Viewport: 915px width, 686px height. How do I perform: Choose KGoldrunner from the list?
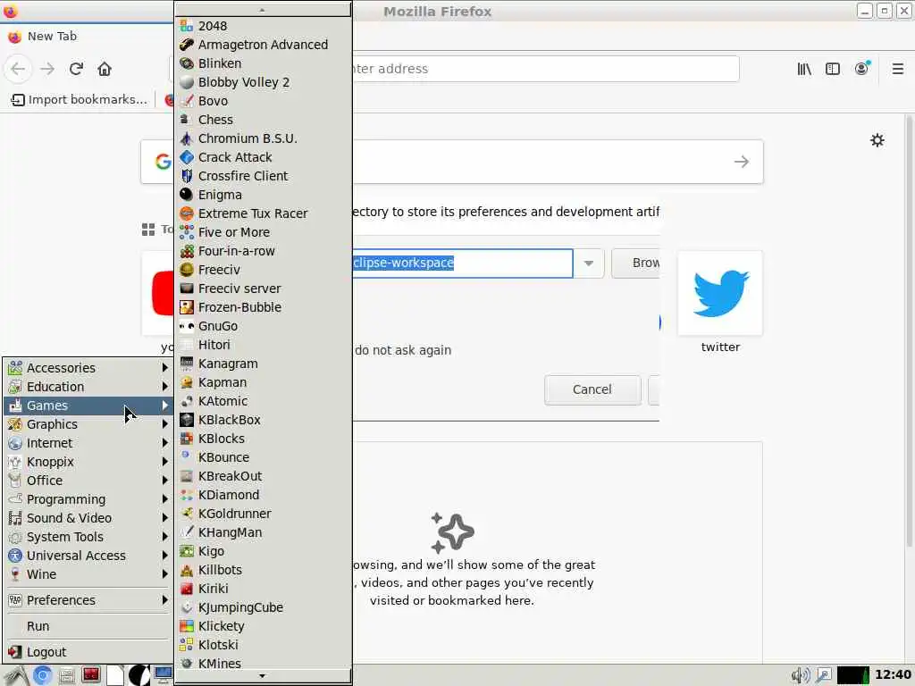click(x=264, y=514)
